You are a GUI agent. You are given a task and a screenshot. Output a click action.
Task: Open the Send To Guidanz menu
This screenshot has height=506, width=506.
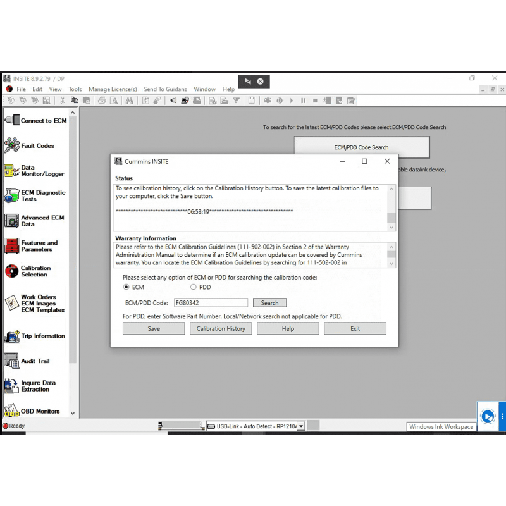tap(165, 89)
